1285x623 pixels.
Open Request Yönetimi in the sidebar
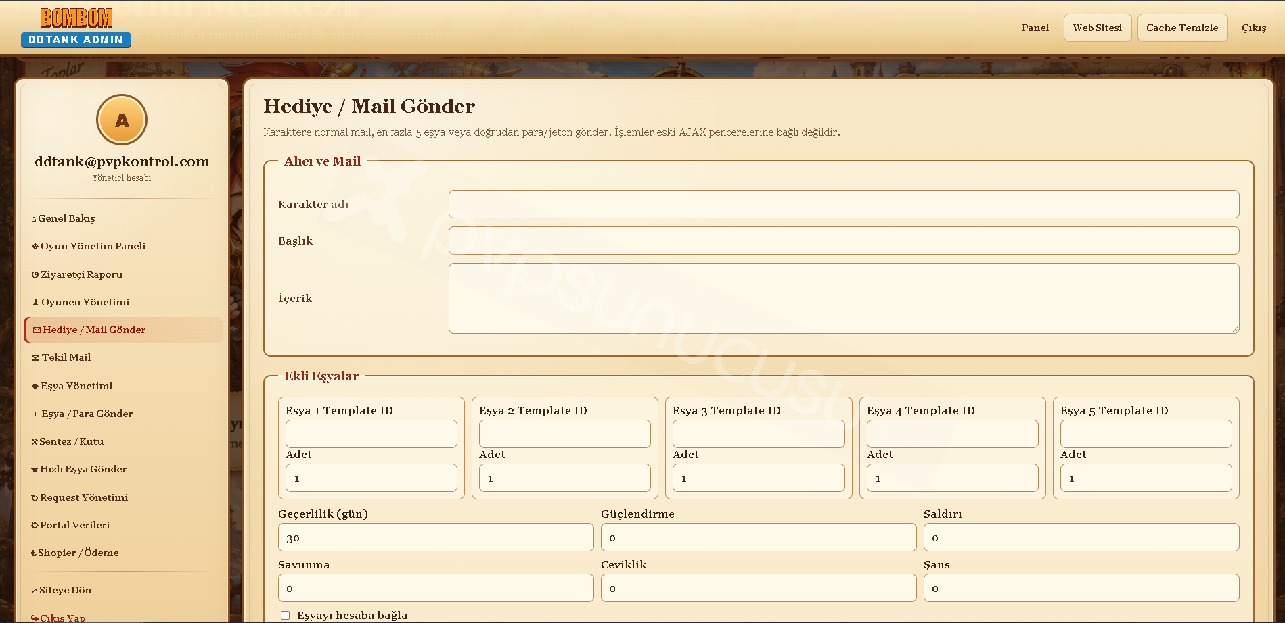79,497
